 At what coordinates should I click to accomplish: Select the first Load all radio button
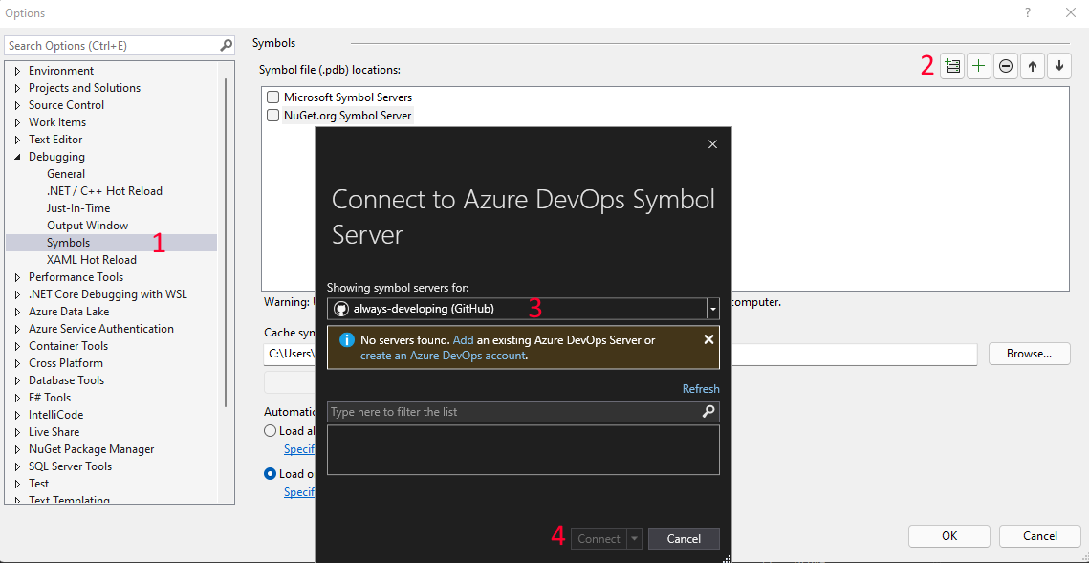[271, 431]
